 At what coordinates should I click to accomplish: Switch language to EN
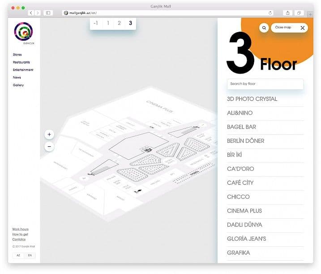[30, 255]
